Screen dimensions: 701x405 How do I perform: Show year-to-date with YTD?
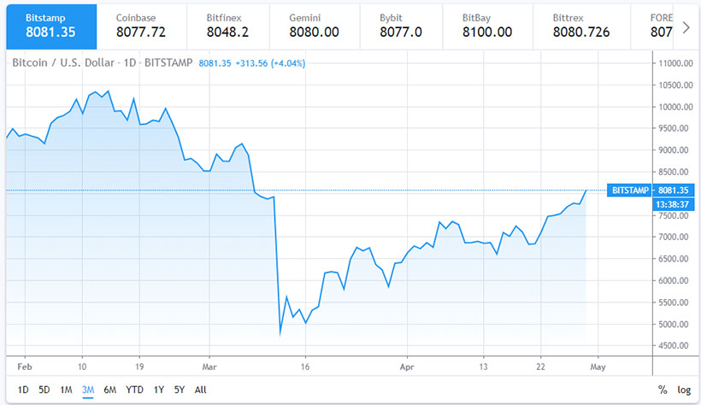pyautogui.click(x=133, y=390)
